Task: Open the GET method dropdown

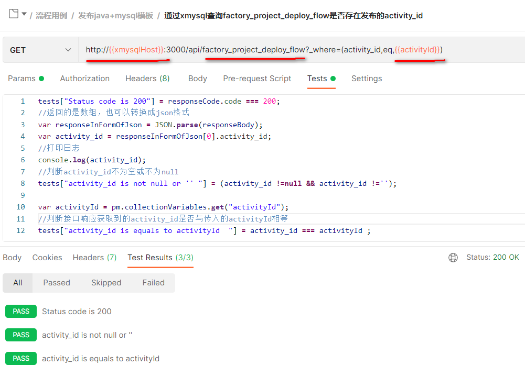Action: (x=40, y=50)
